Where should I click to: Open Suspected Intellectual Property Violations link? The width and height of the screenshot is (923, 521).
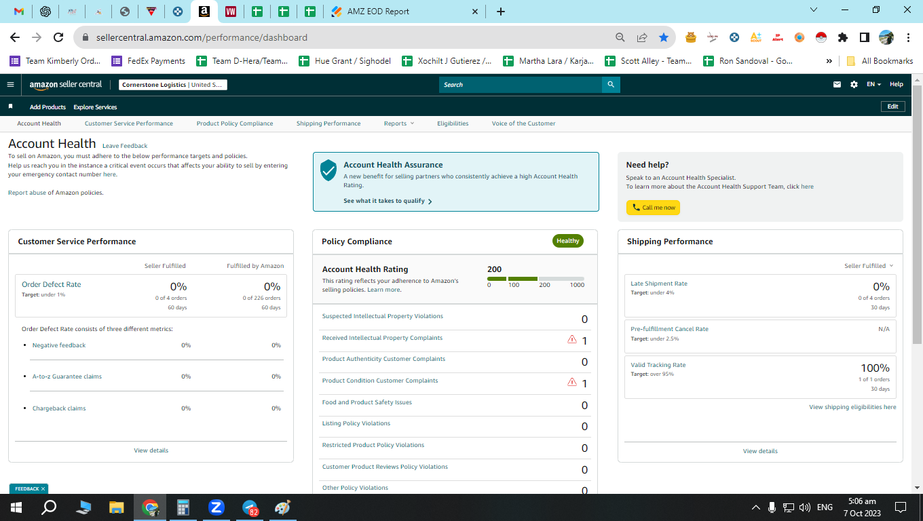click(382, 316)
